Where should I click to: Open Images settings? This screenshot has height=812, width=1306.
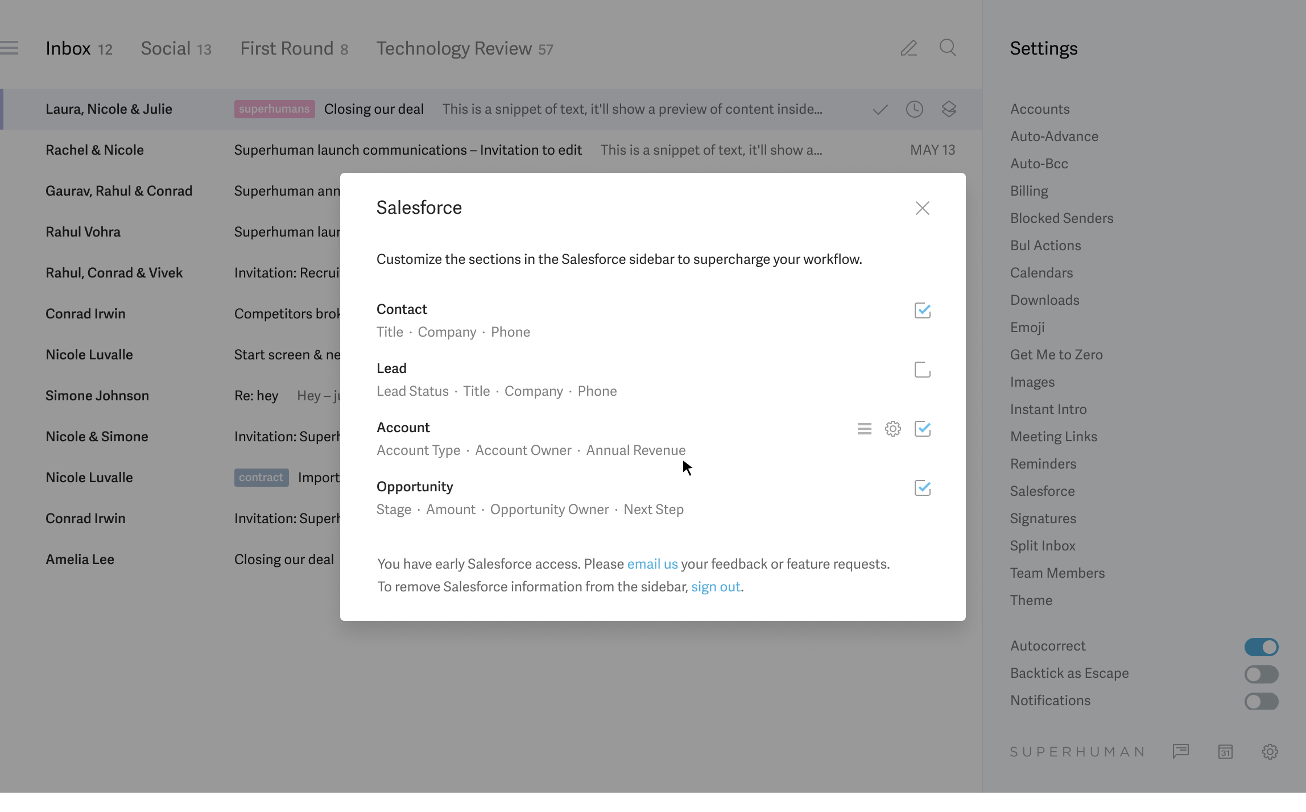(x=1032, y=382)
